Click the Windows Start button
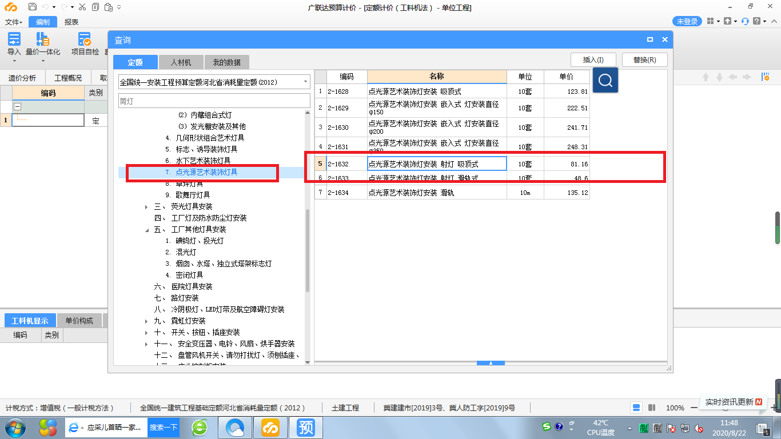This screenshot has height=439, width=781. pos(15,428)
